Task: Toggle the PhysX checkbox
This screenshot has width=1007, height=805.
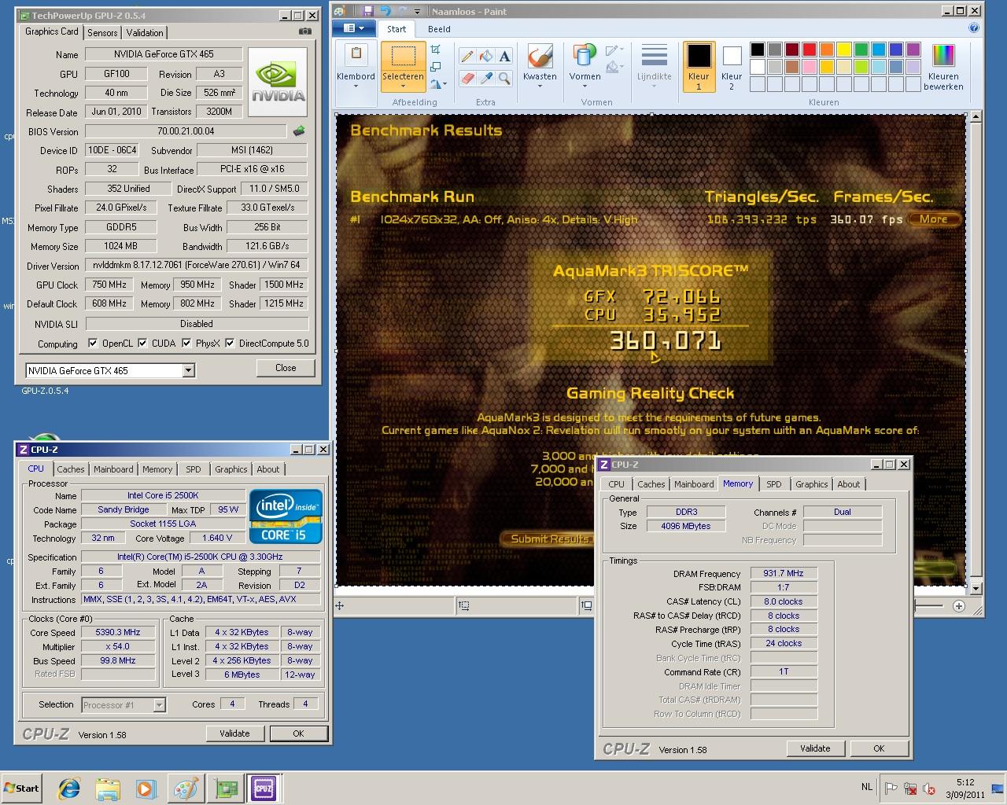Action: [186, 343]
